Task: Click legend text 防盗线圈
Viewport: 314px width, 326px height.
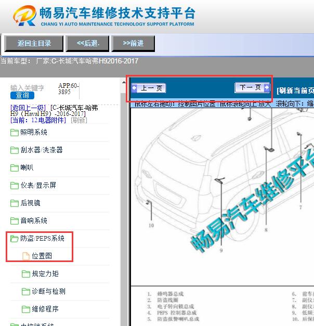Action: (x=167, y=300)
